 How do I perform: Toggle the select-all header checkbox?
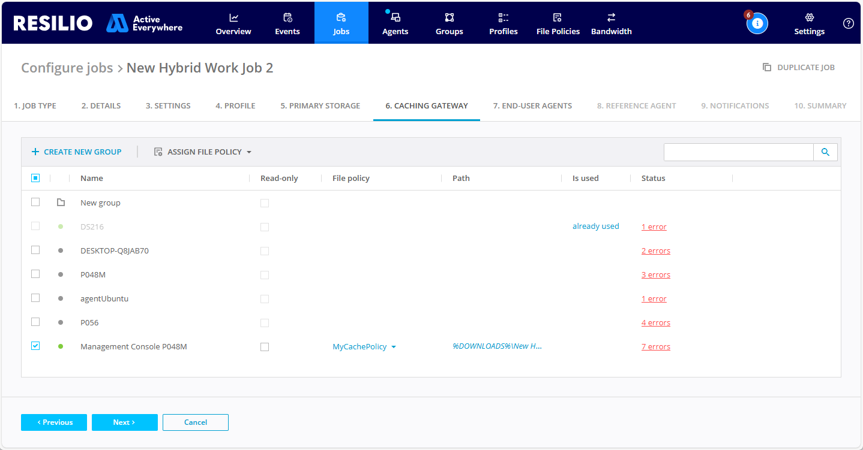[35, 178]
